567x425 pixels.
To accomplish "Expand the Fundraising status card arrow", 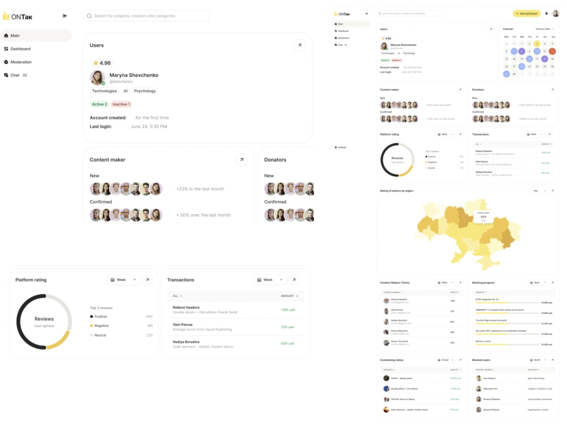I will 460,360.
